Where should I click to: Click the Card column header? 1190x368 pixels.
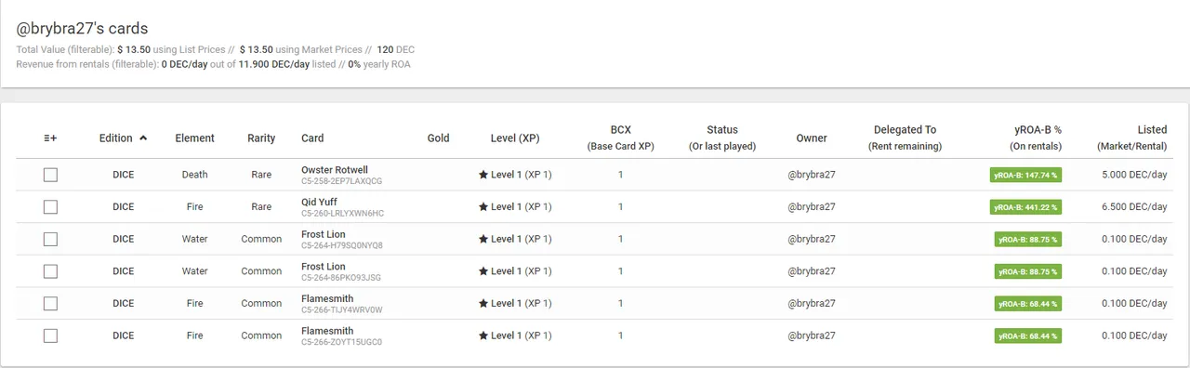pos(312,138)
